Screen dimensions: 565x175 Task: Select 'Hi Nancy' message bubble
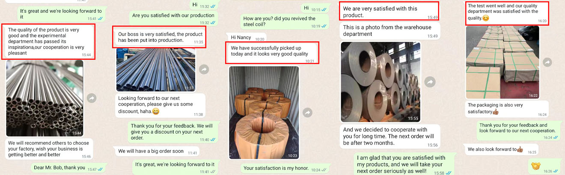tap(246, 38)
